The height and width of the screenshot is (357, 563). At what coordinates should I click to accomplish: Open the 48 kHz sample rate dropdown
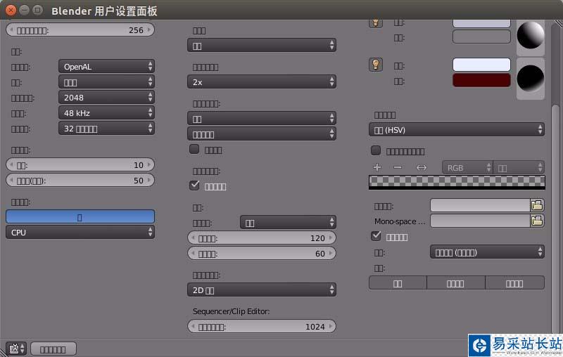point(107,113)
